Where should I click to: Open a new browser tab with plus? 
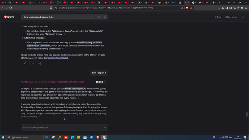220,3
